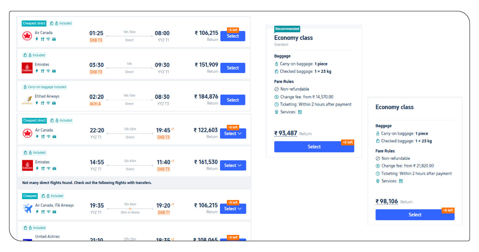Click Select for the Etihad Airways flight
479x252 pixels.
click(233, 100)
